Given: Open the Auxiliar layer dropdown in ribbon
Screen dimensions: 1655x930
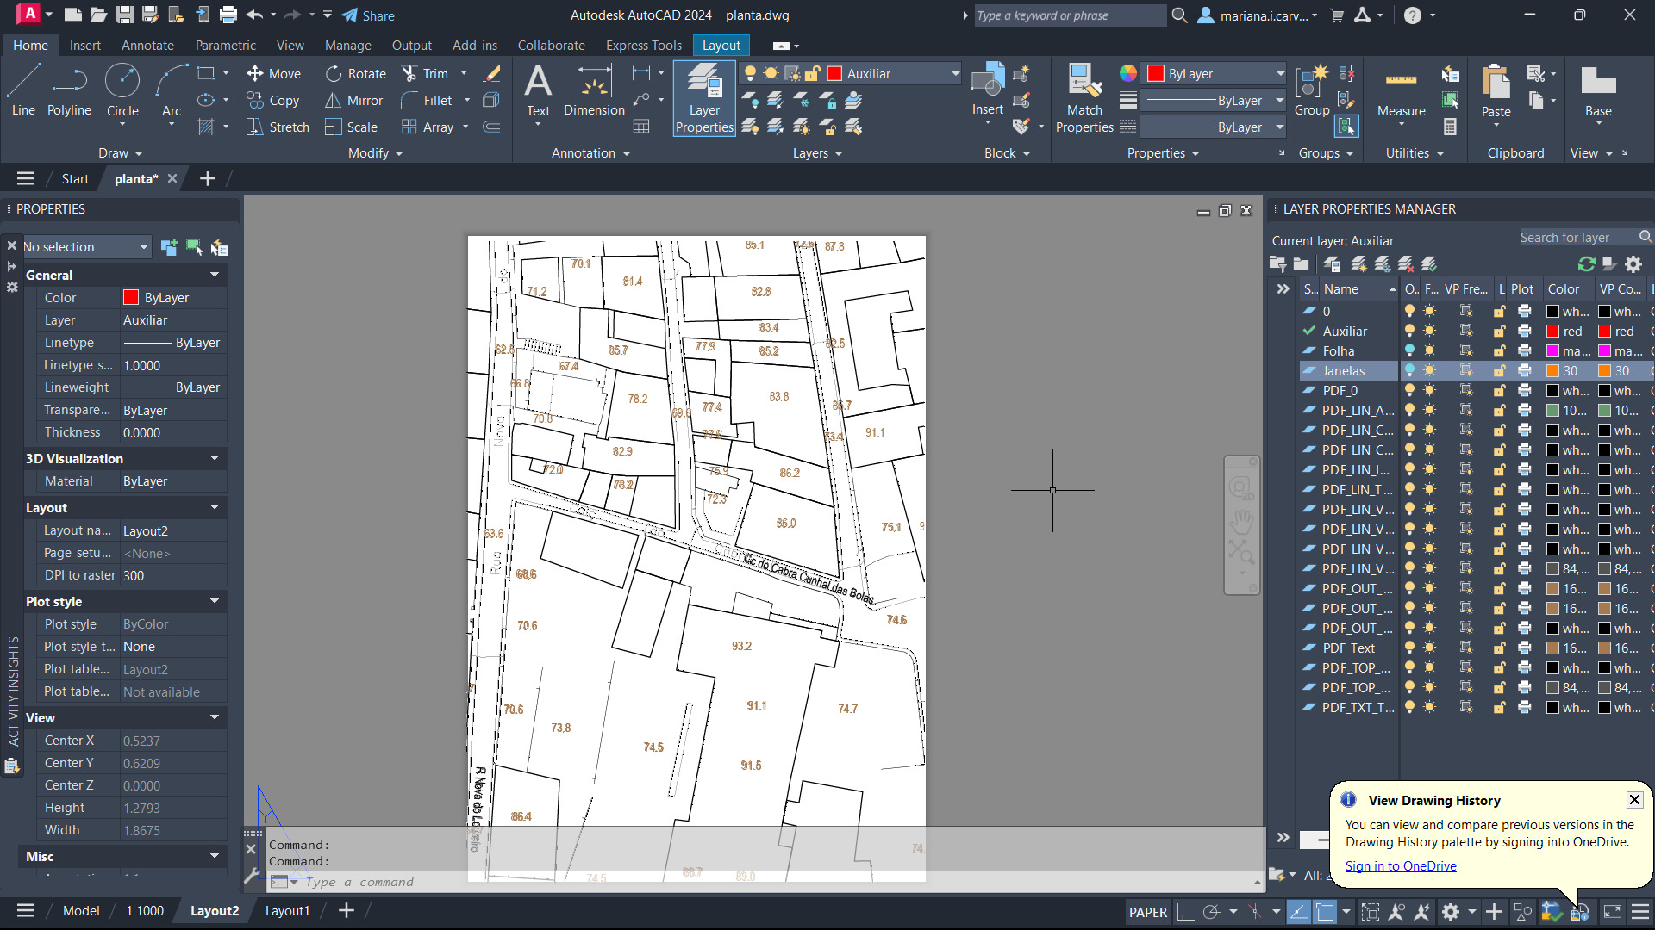Looking at the screenshot, I should click(954, 74).
